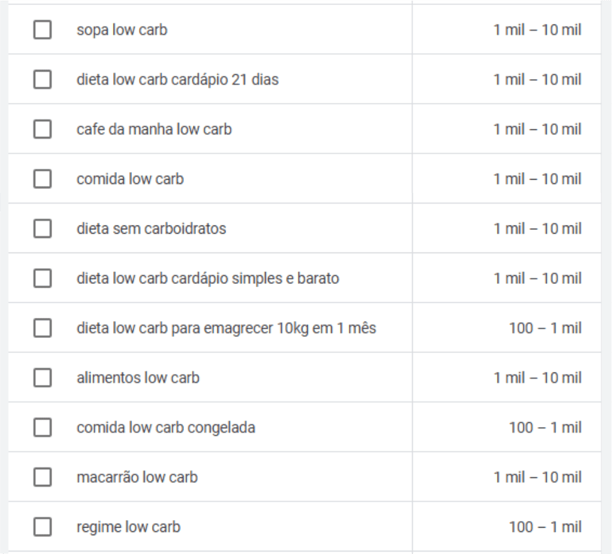Check box for emagrecer 10kg em 1 mês
Screen dimensions: 612x554
[42, 328]
